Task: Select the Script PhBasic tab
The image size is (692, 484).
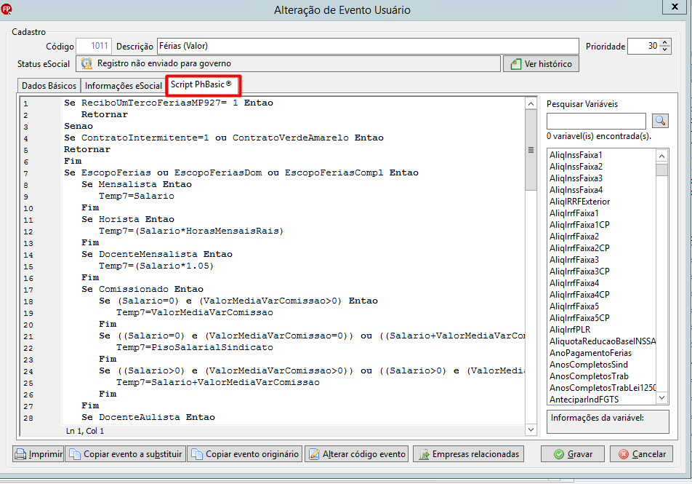Action: point(203,85)
